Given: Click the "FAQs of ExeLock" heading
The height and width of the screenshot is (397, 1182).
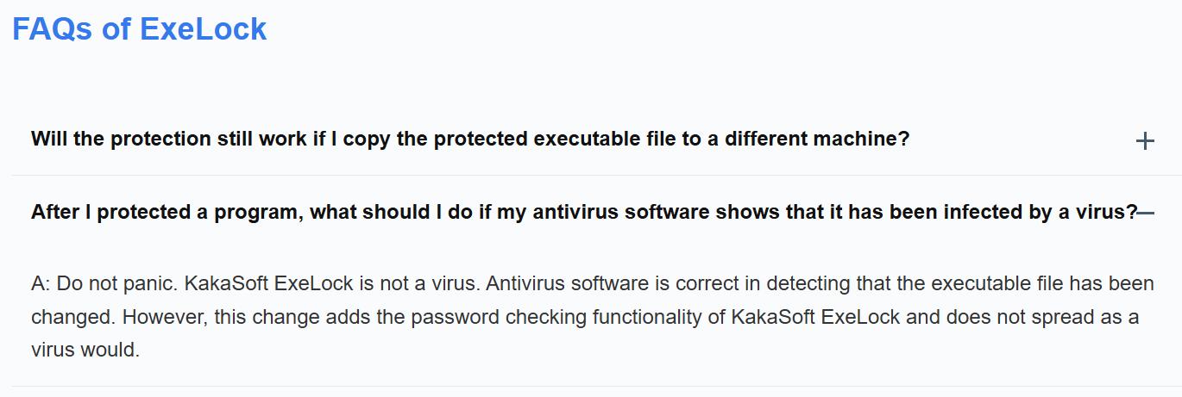Looking at the screenshot, I should point(139,29).
